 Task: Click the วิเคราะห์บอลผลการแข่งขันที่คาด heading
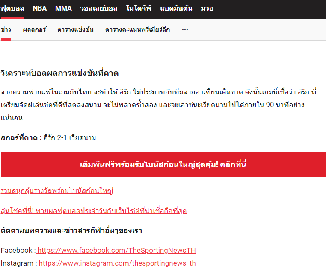(59, 73)
